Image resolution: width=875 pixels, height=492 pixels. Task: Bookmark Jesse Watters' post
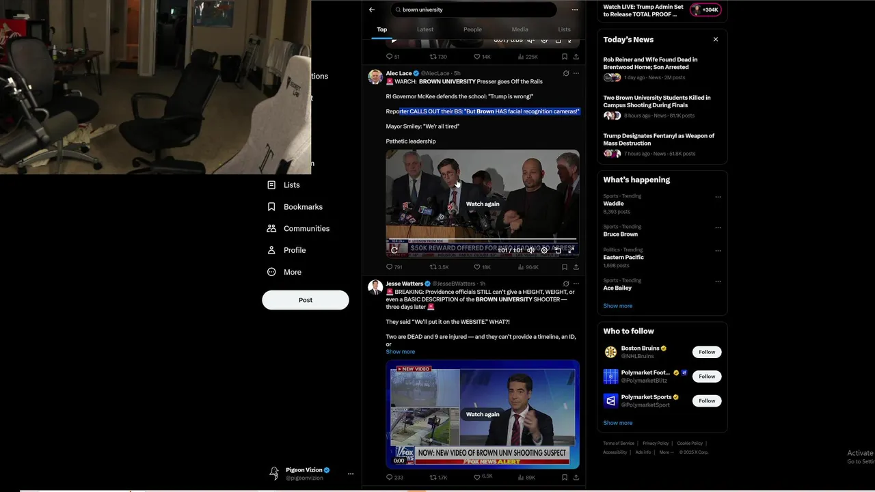(x=564, y=478)
